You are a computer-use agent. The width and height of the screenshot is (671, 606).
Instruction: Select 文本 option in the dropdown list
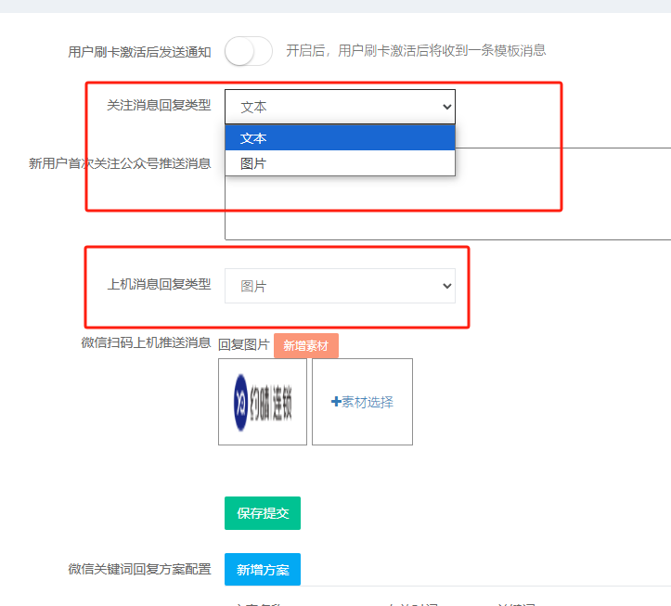[340, 137]
